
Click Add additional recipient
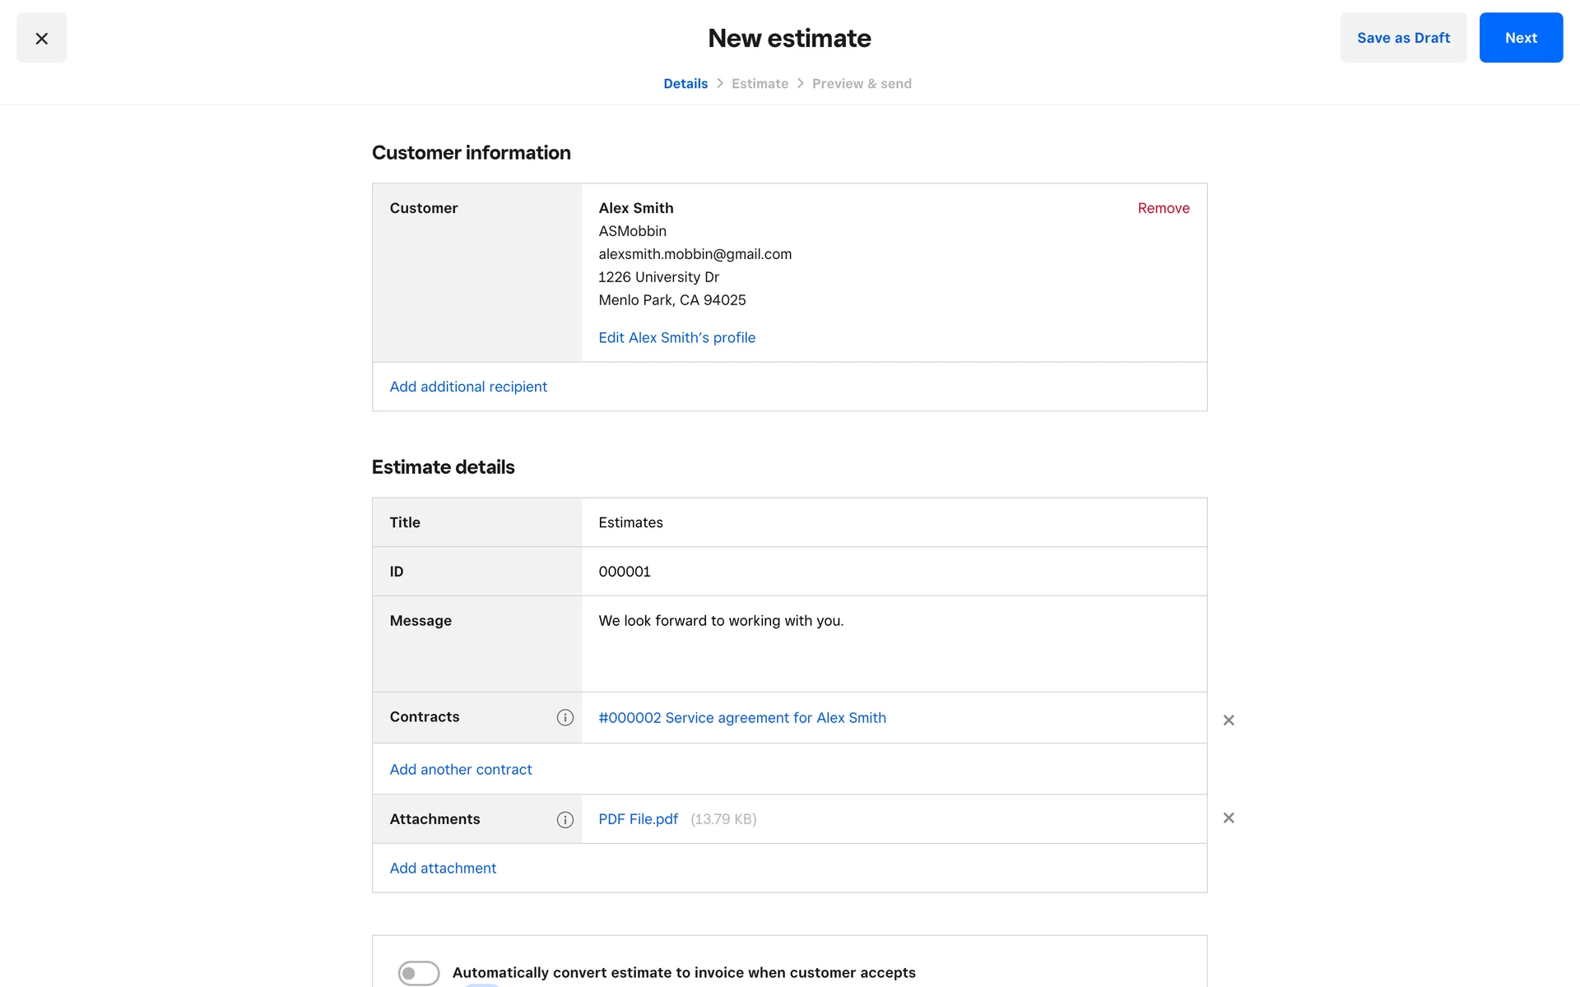pyautogui.click(x=467, y=387)
